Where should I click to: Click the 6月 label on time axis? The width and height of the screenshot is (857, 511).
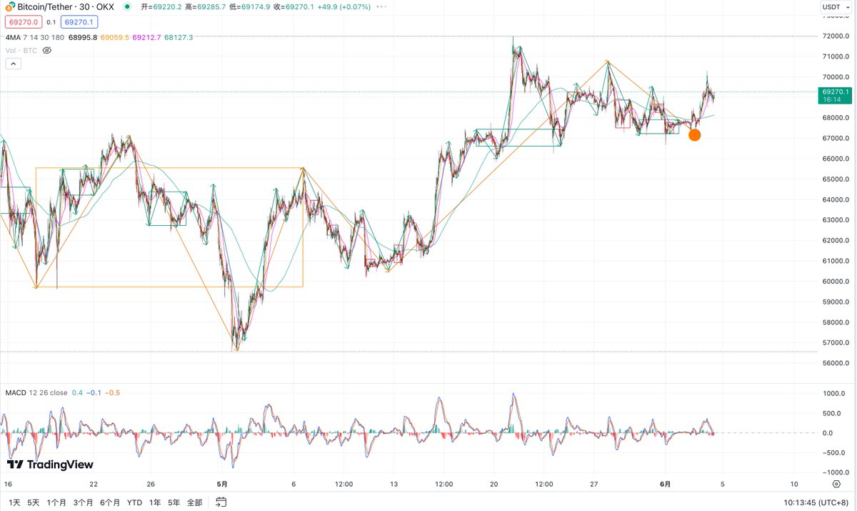pyautogui.click(x=665, y=484)
